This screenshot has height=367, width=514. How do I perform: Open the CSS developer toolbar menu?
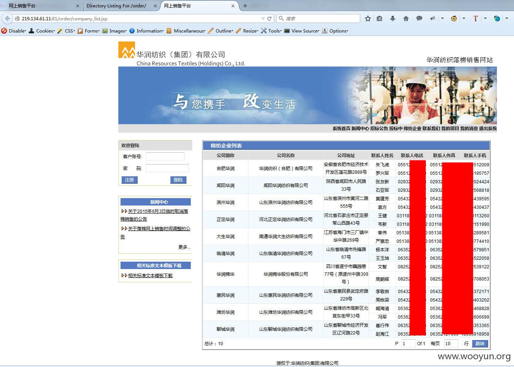(66, 31)
